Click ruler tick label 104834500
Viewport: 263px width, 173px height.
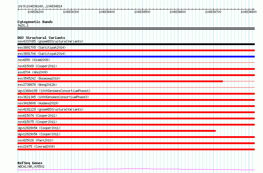[142, 12]
